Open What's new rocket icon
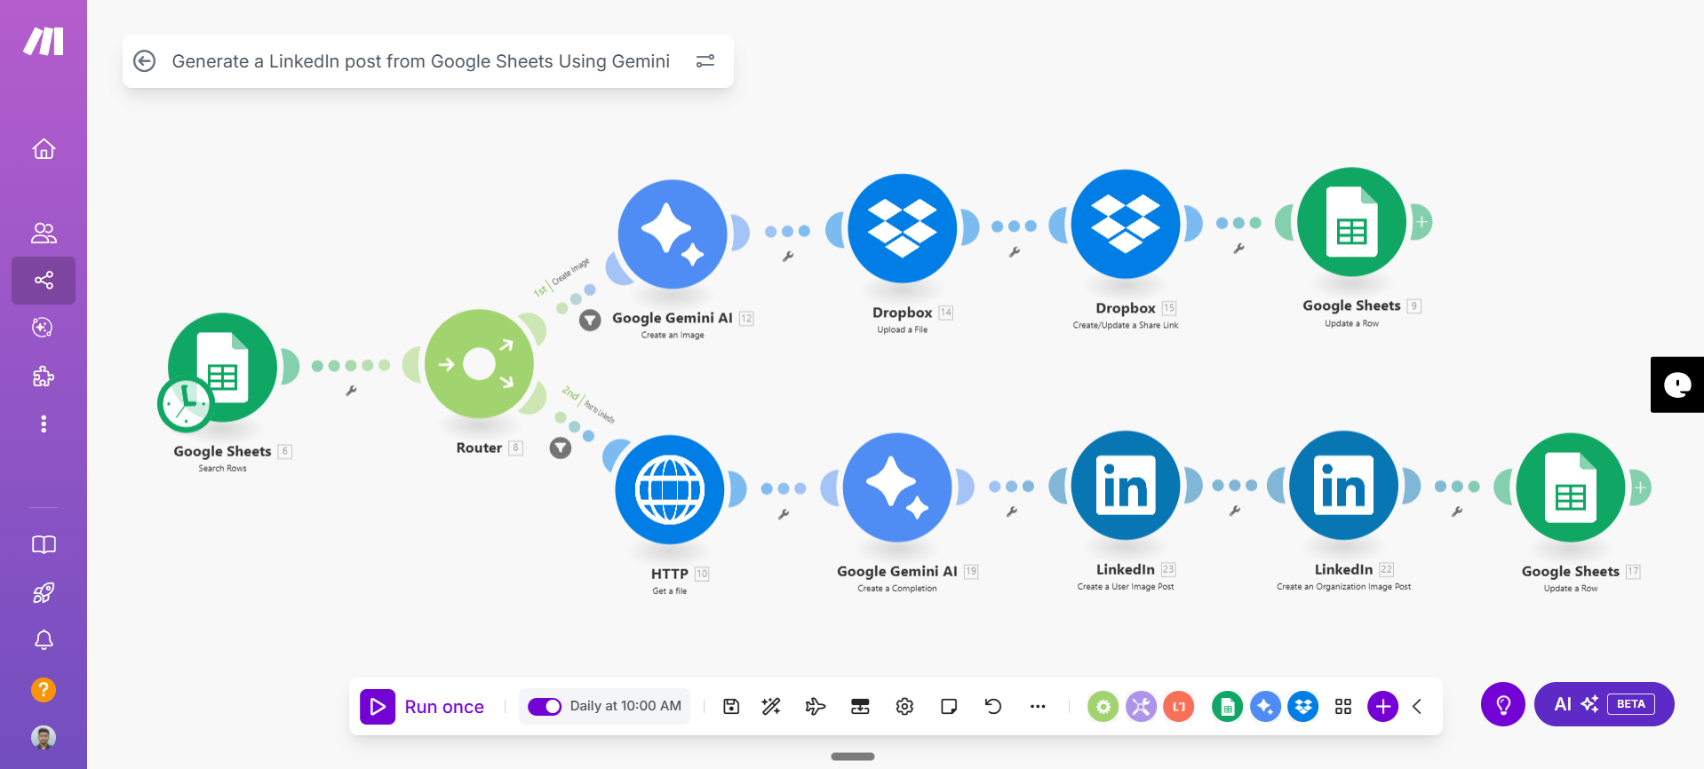 44,592
